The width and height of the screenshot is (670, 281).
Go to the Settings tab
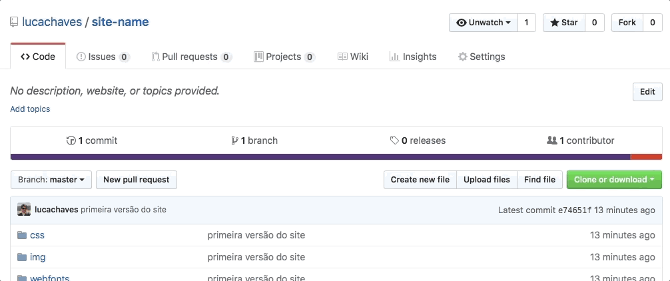(x=481, y=57)
